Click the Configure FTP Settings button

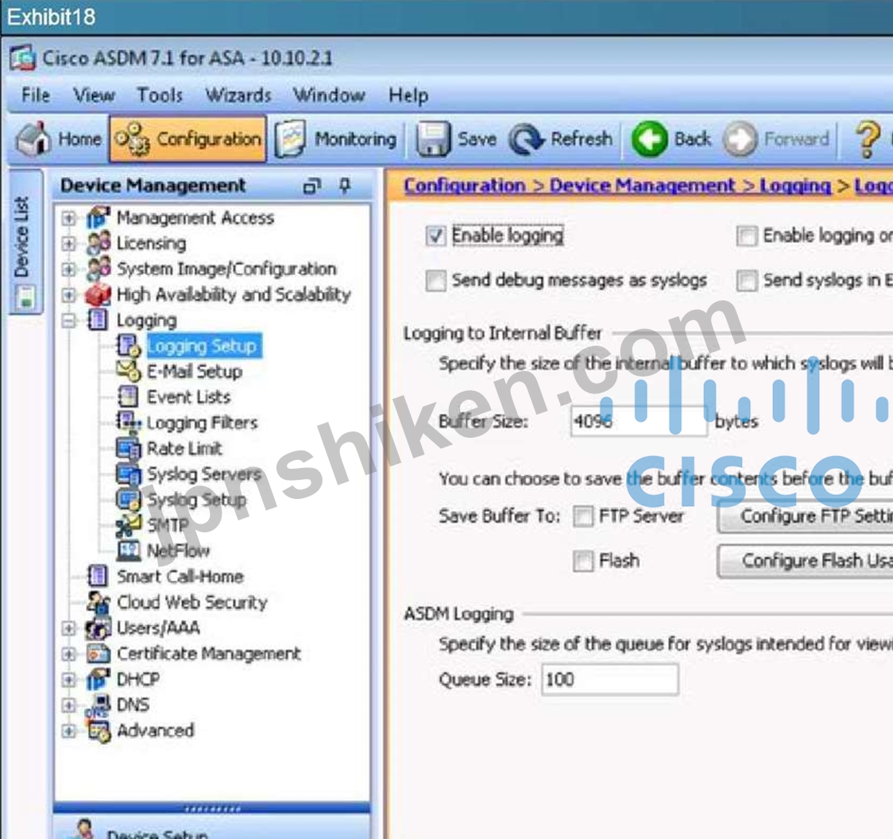pyautogui.click(x=806, y=516)
